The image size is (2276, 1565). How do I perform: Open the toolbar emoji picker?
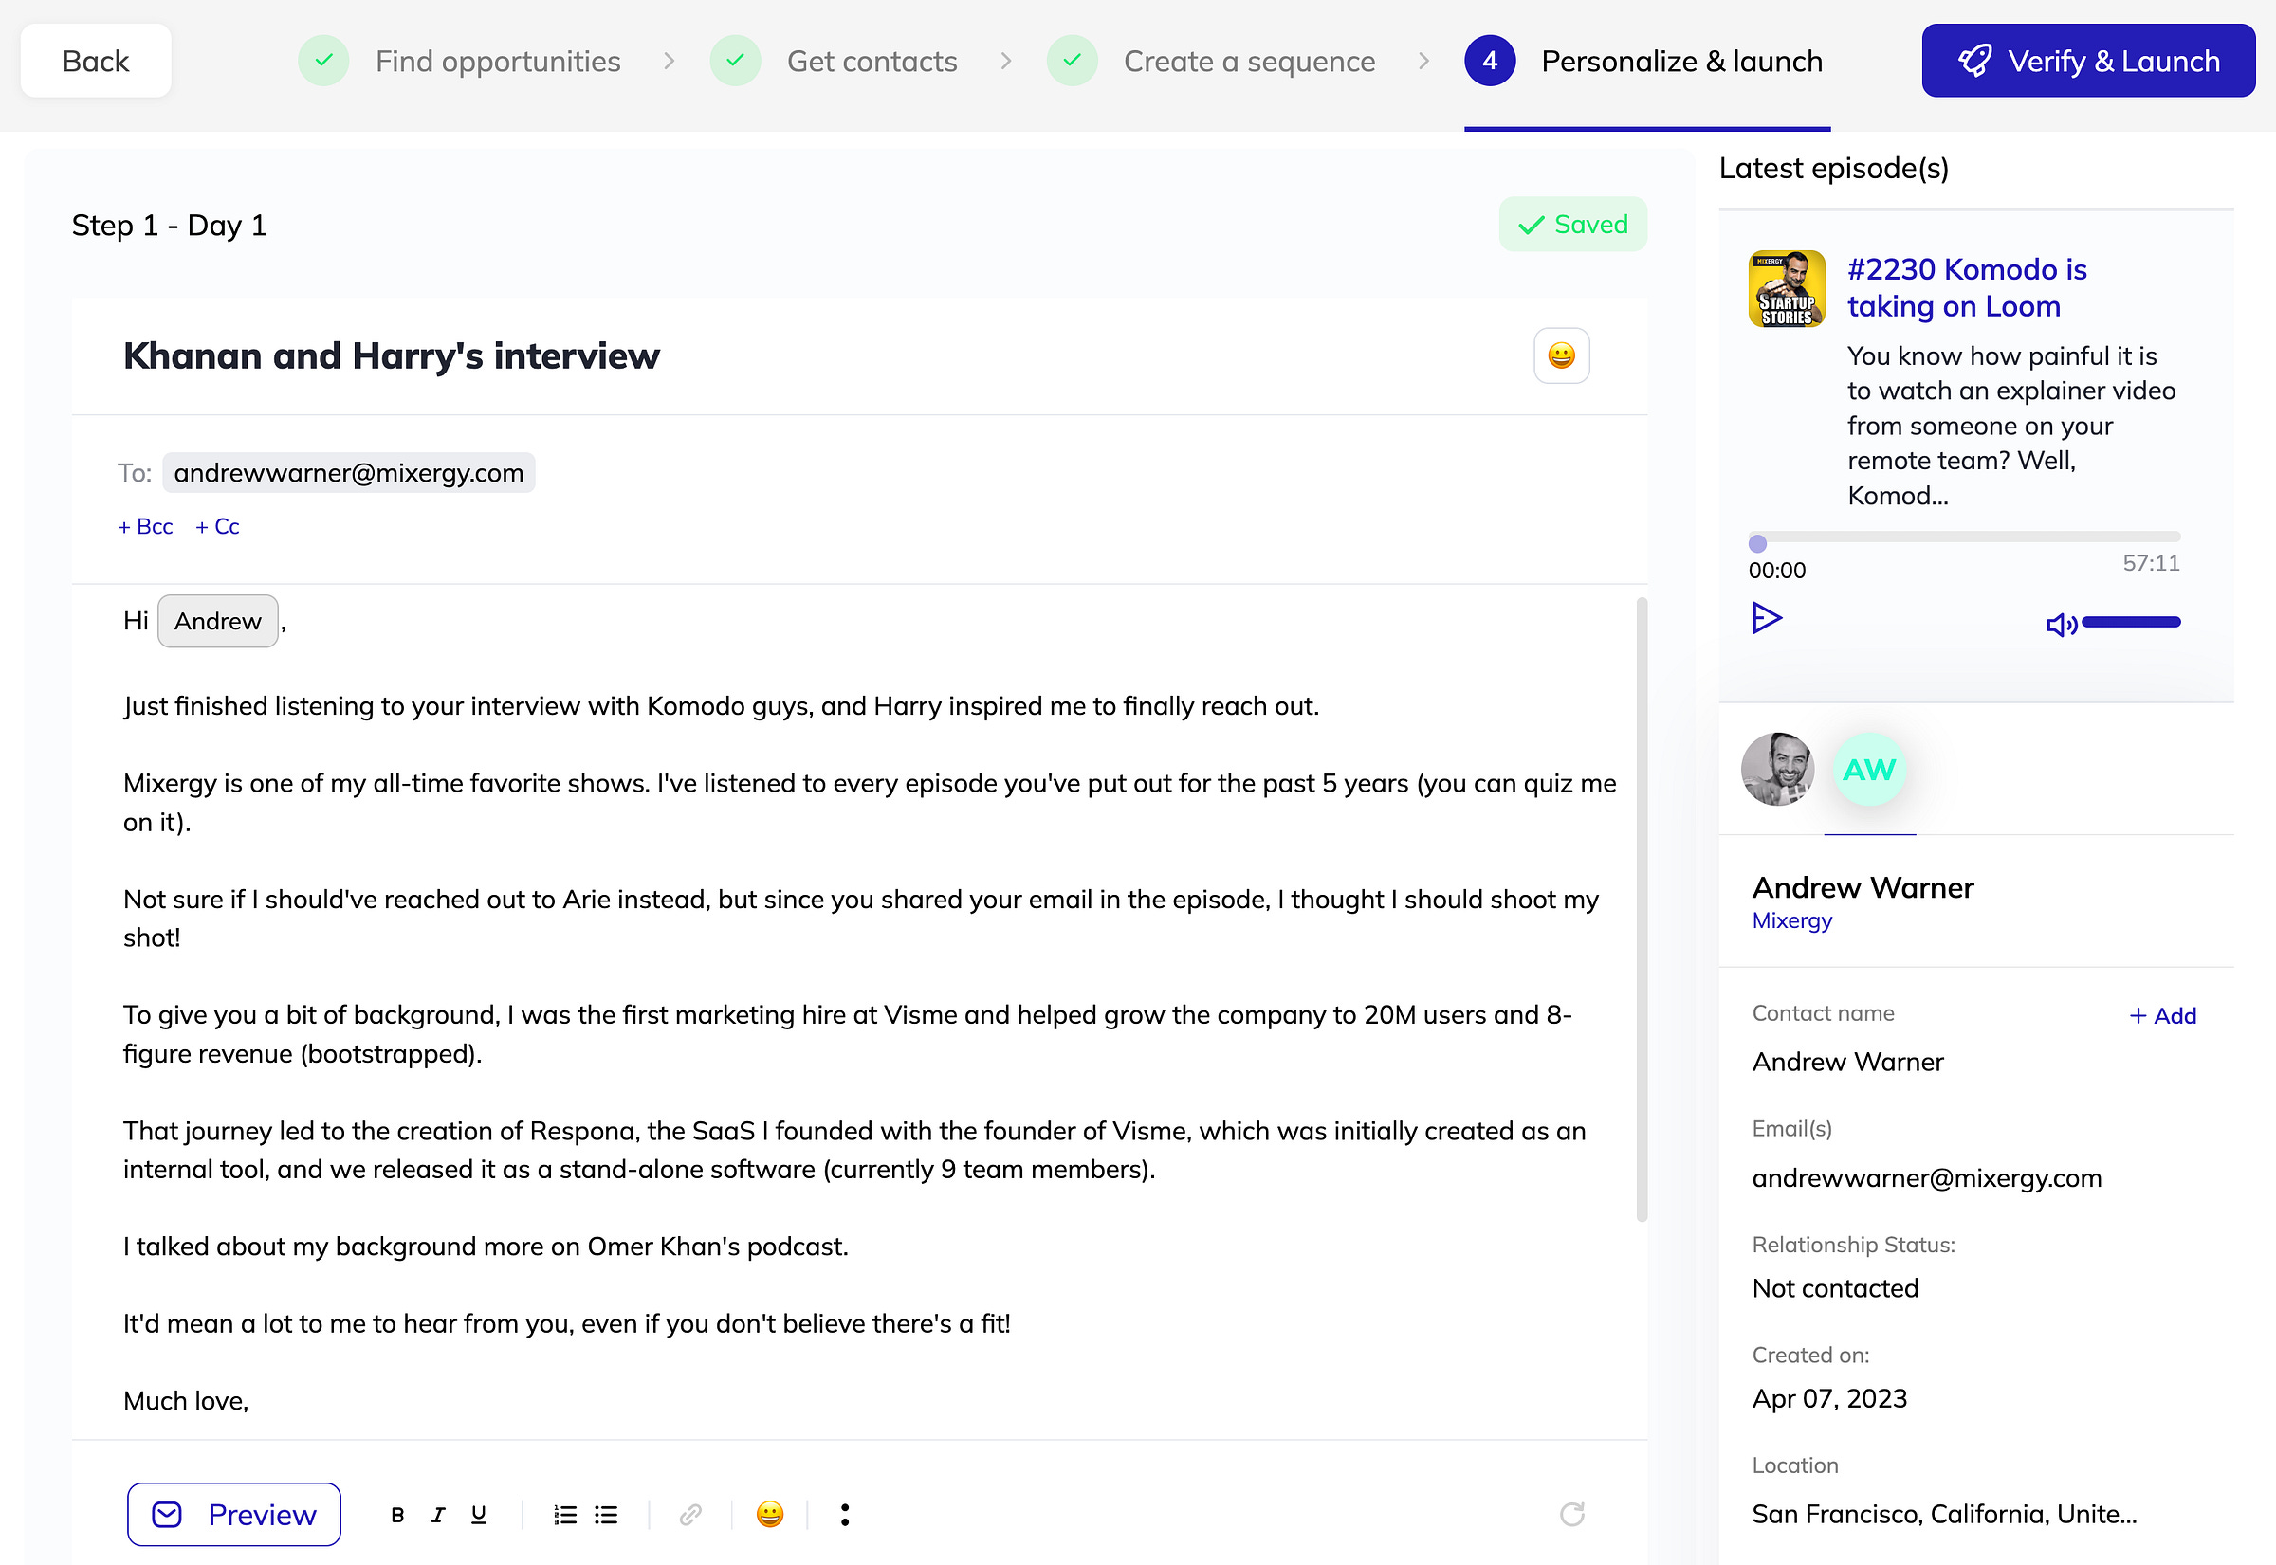pyautogui.click(x=770, y=1515)
